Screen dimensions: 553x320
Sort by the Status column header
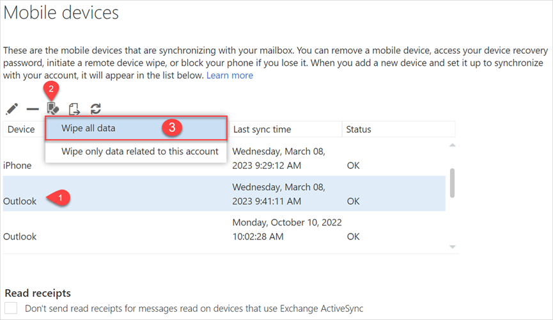[359, 129]
